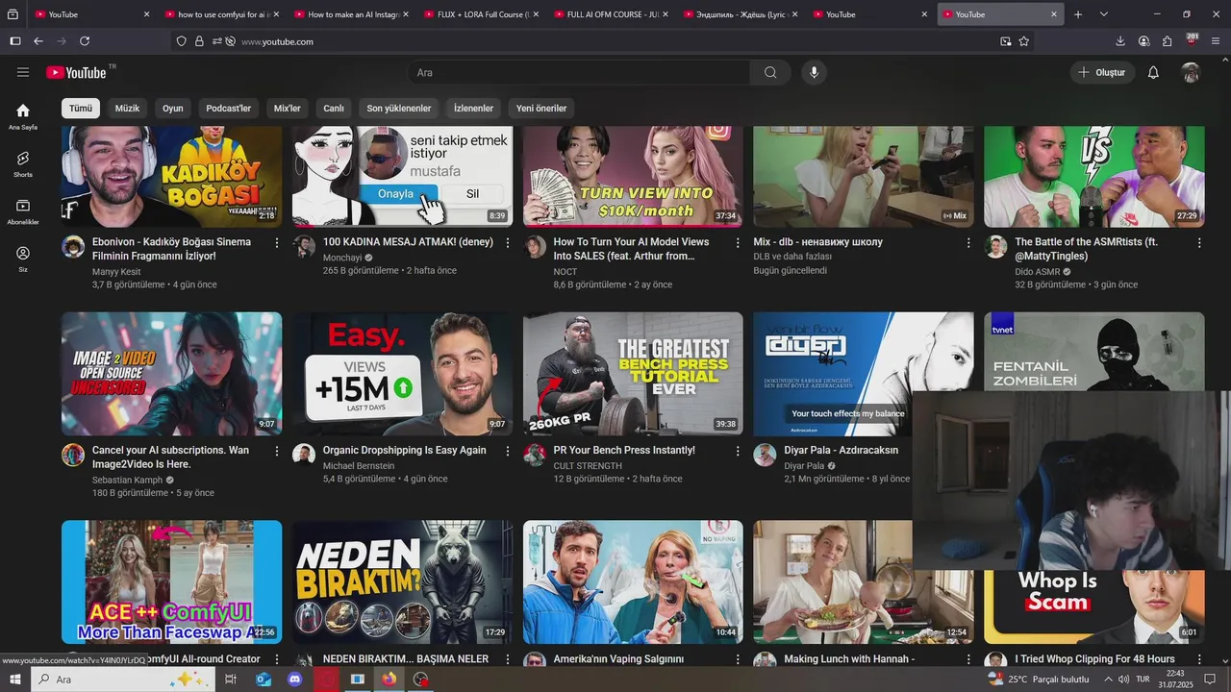This screenshot has height=692, width=1231.
Task: Open the account avatar menu
Action: pyautogui.click(x=1191, y=72)
